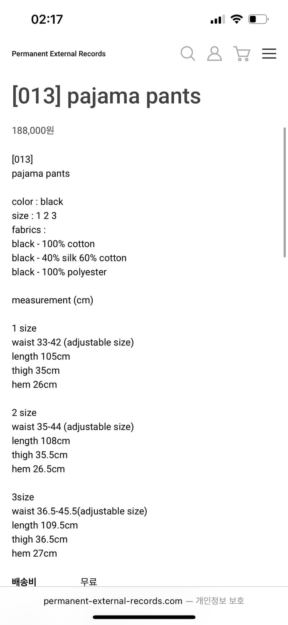Click the 무료 free shipping value
This screenshot has width=288, height=625.
tap(89, 582)
